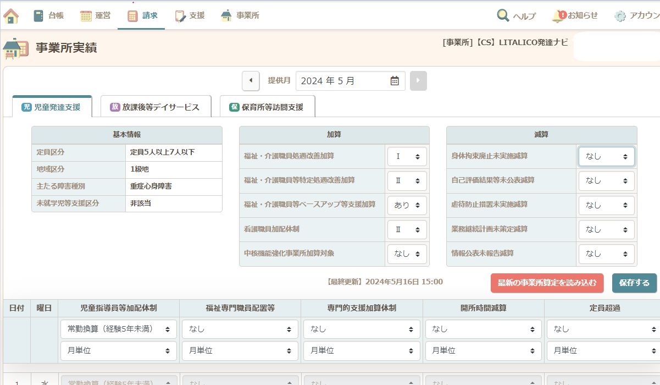The height and width of the screenshot is (385, 660).
Task: Switch to 放課後等デイサービス tab
Action: click(154, 107)
